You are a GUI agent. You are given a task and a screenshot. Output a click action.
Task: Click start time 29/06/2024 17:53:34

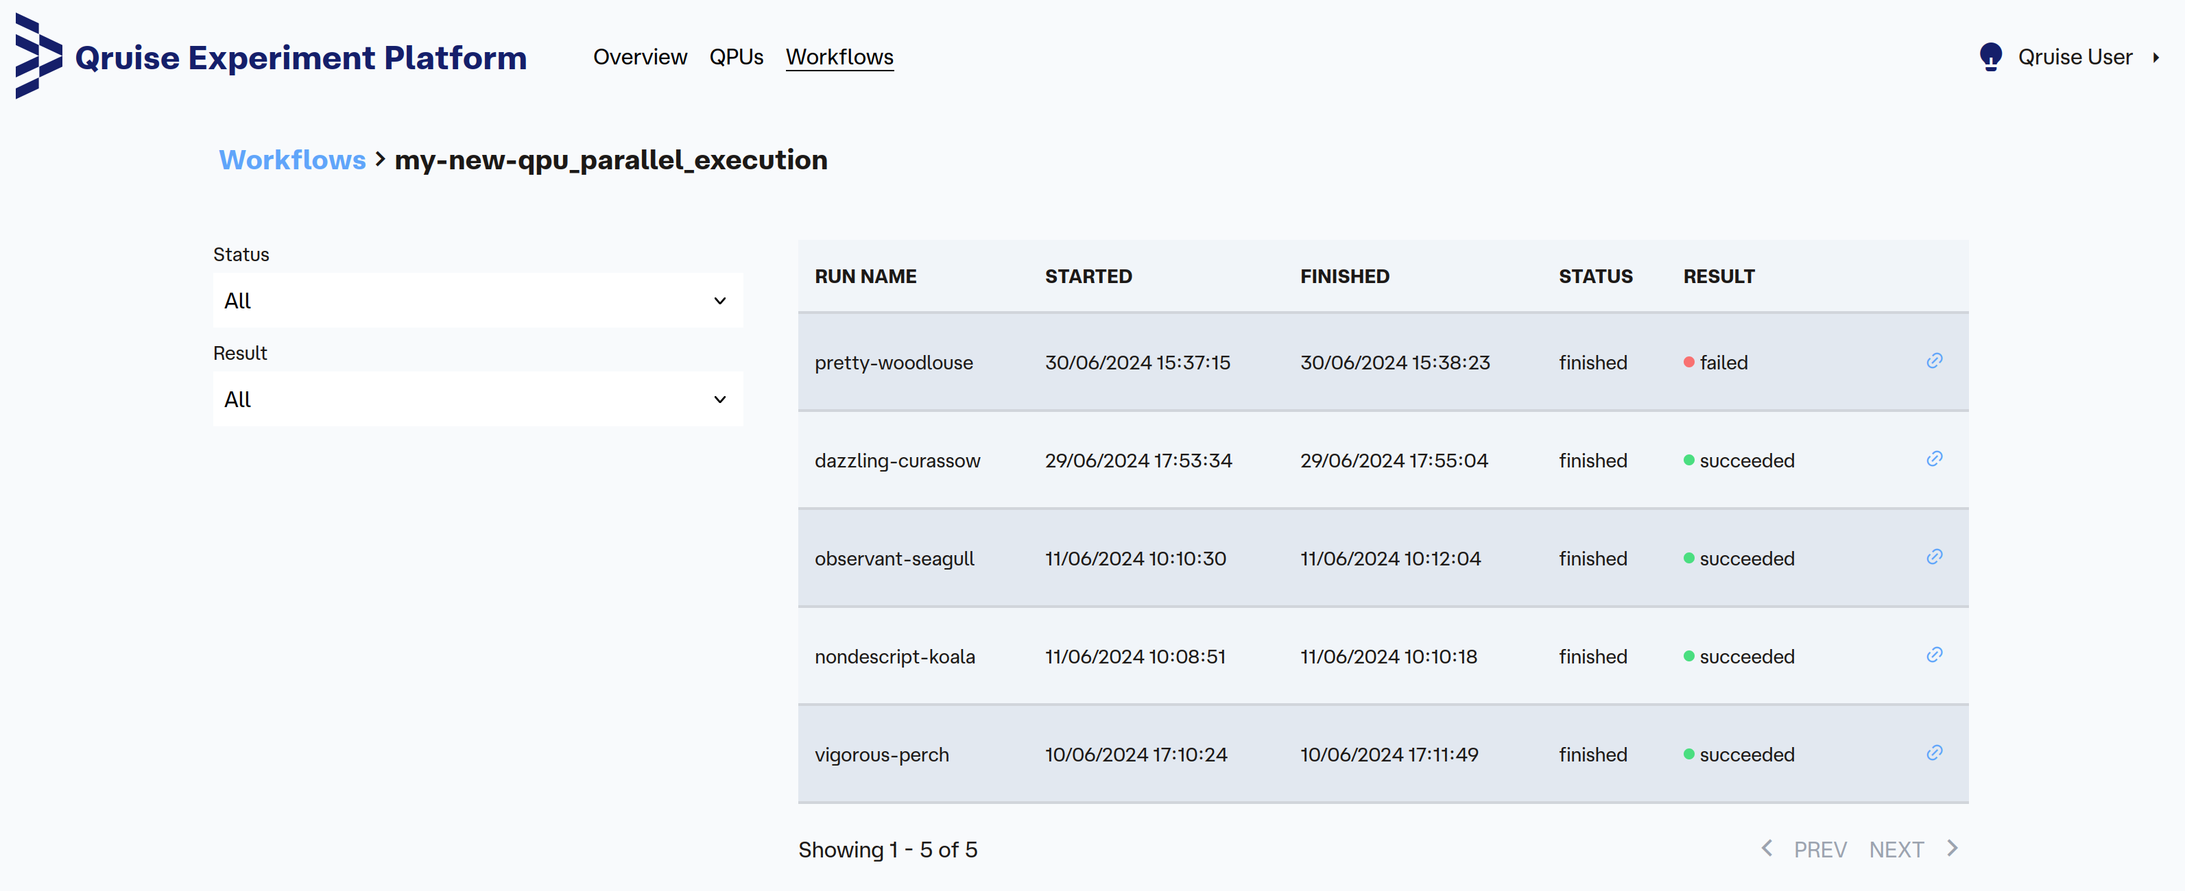pyautogui.click(x=1138, y=461)
